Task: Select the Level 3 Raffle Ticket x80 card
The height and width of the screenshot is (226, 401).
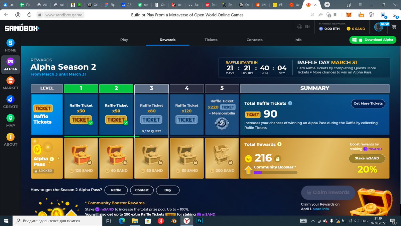Action: click(x=151, y=114)
